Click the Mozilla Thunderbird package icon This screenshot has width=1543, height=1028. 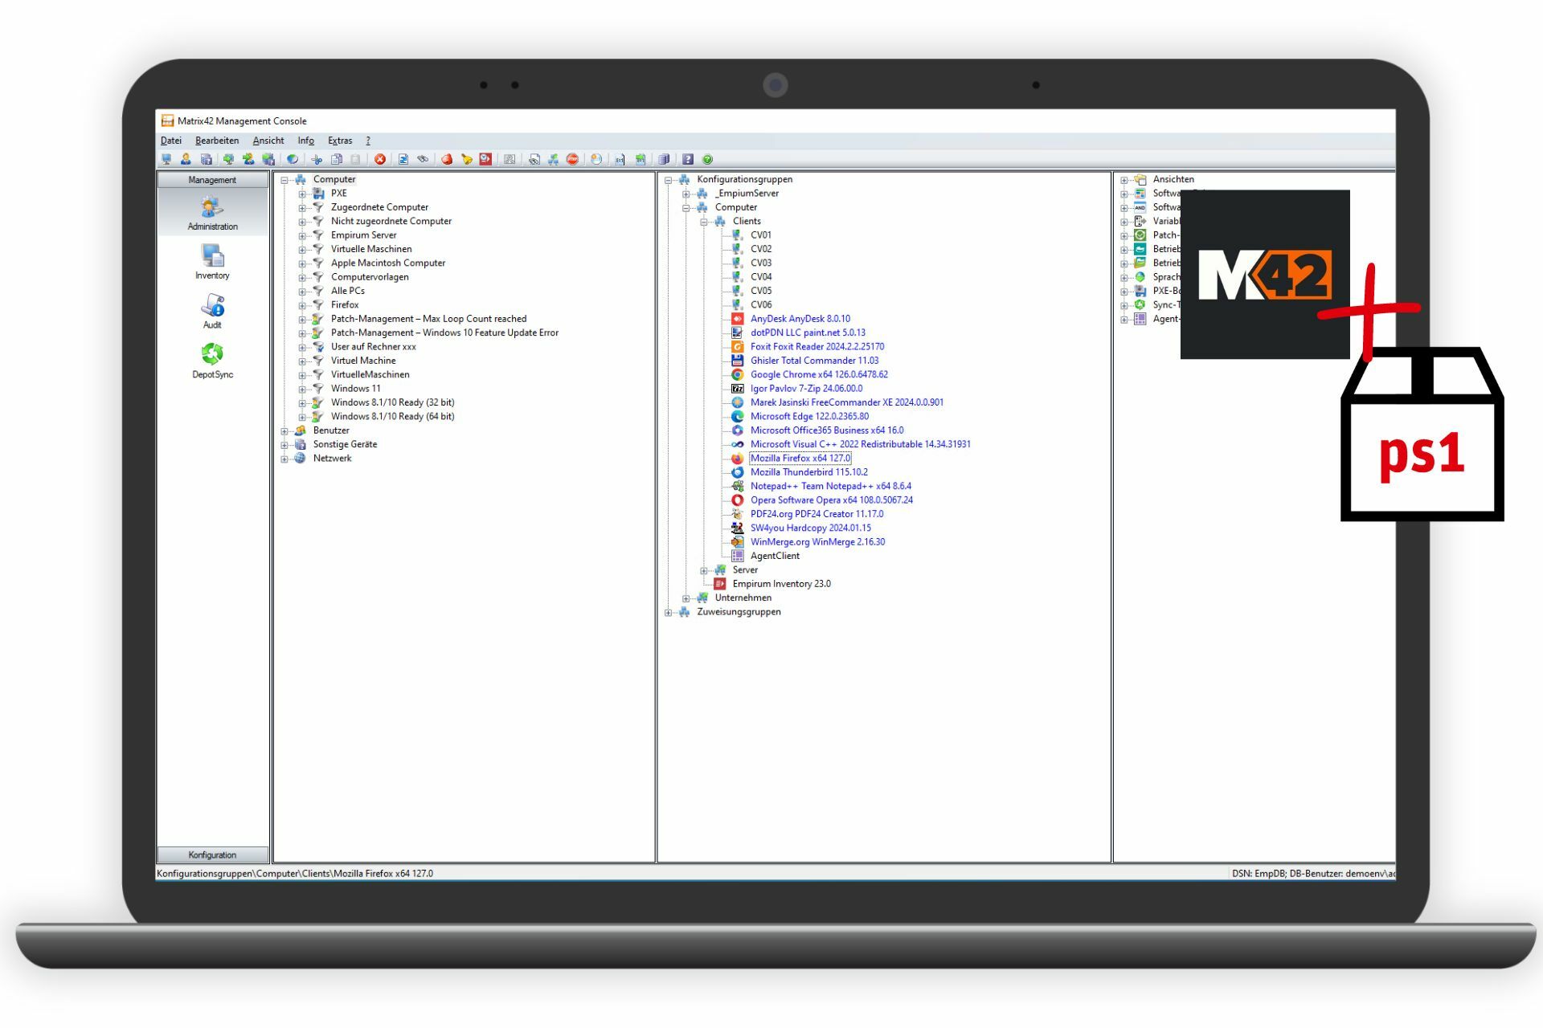click(737, 472)
